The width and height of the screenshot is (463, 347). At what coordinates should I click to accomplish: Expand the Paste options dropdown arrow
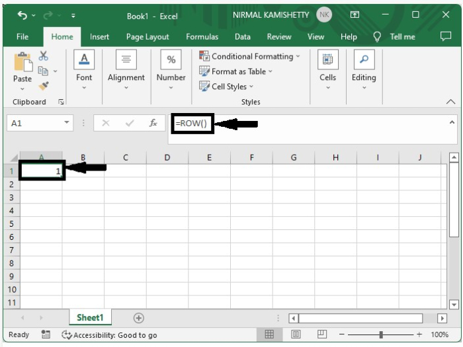click(x=22, y=88)
